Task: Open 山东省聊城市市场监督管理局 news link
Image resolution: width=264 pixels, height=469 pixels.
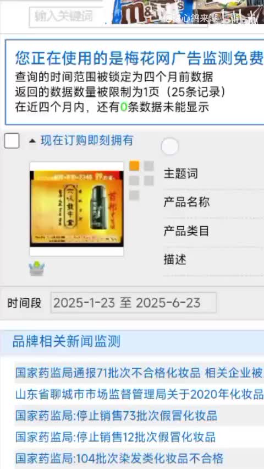Action: pyautogui.click(x=139, y=395)
